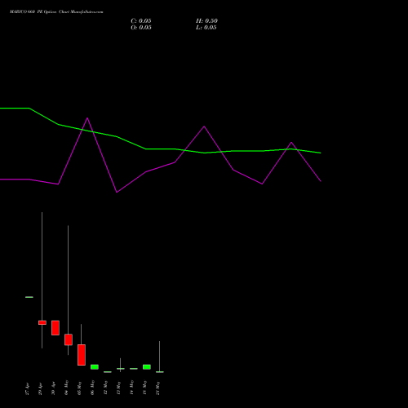Click the 18 May green candle body
The height and width of the screenshot is (408, 408).
point(147,367)
